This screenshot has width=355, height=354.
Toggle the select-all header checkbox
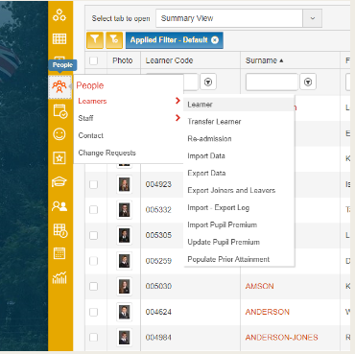click(x=93, y=60)
